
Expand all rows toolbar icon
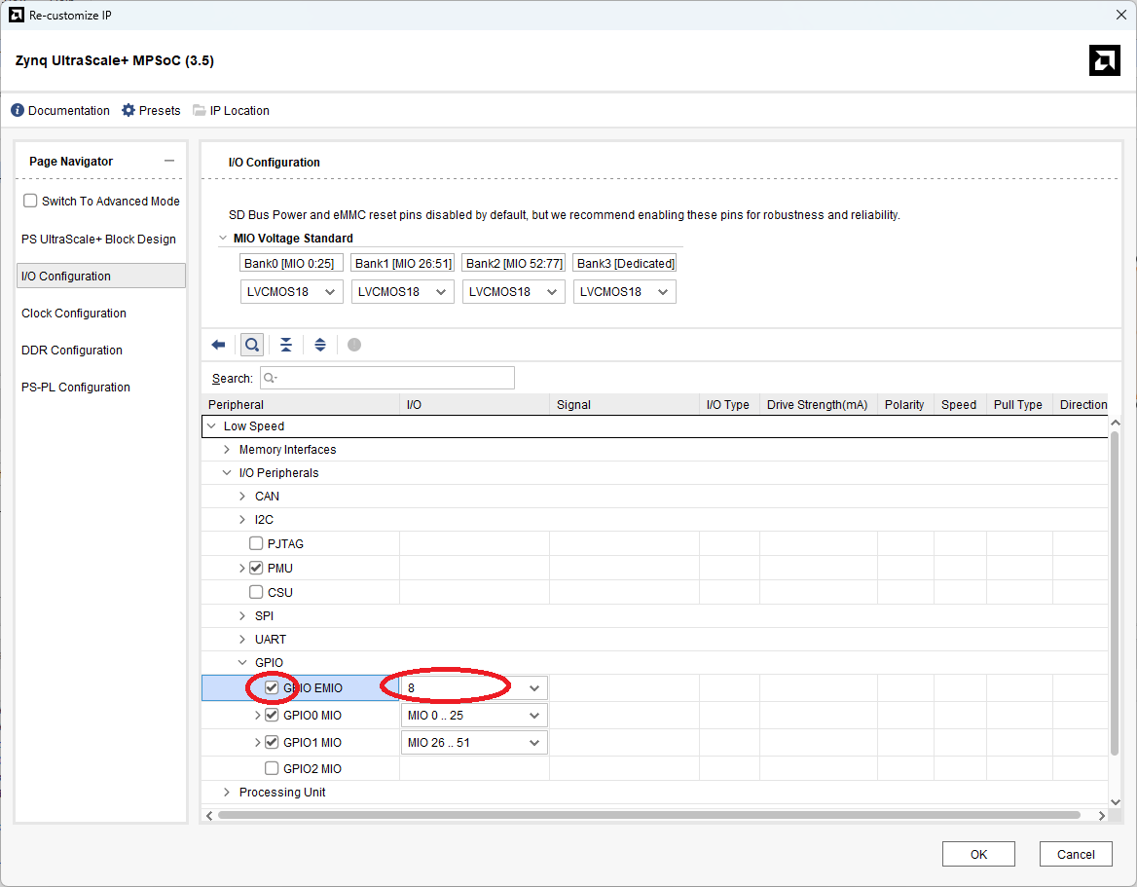coord(319,345)
